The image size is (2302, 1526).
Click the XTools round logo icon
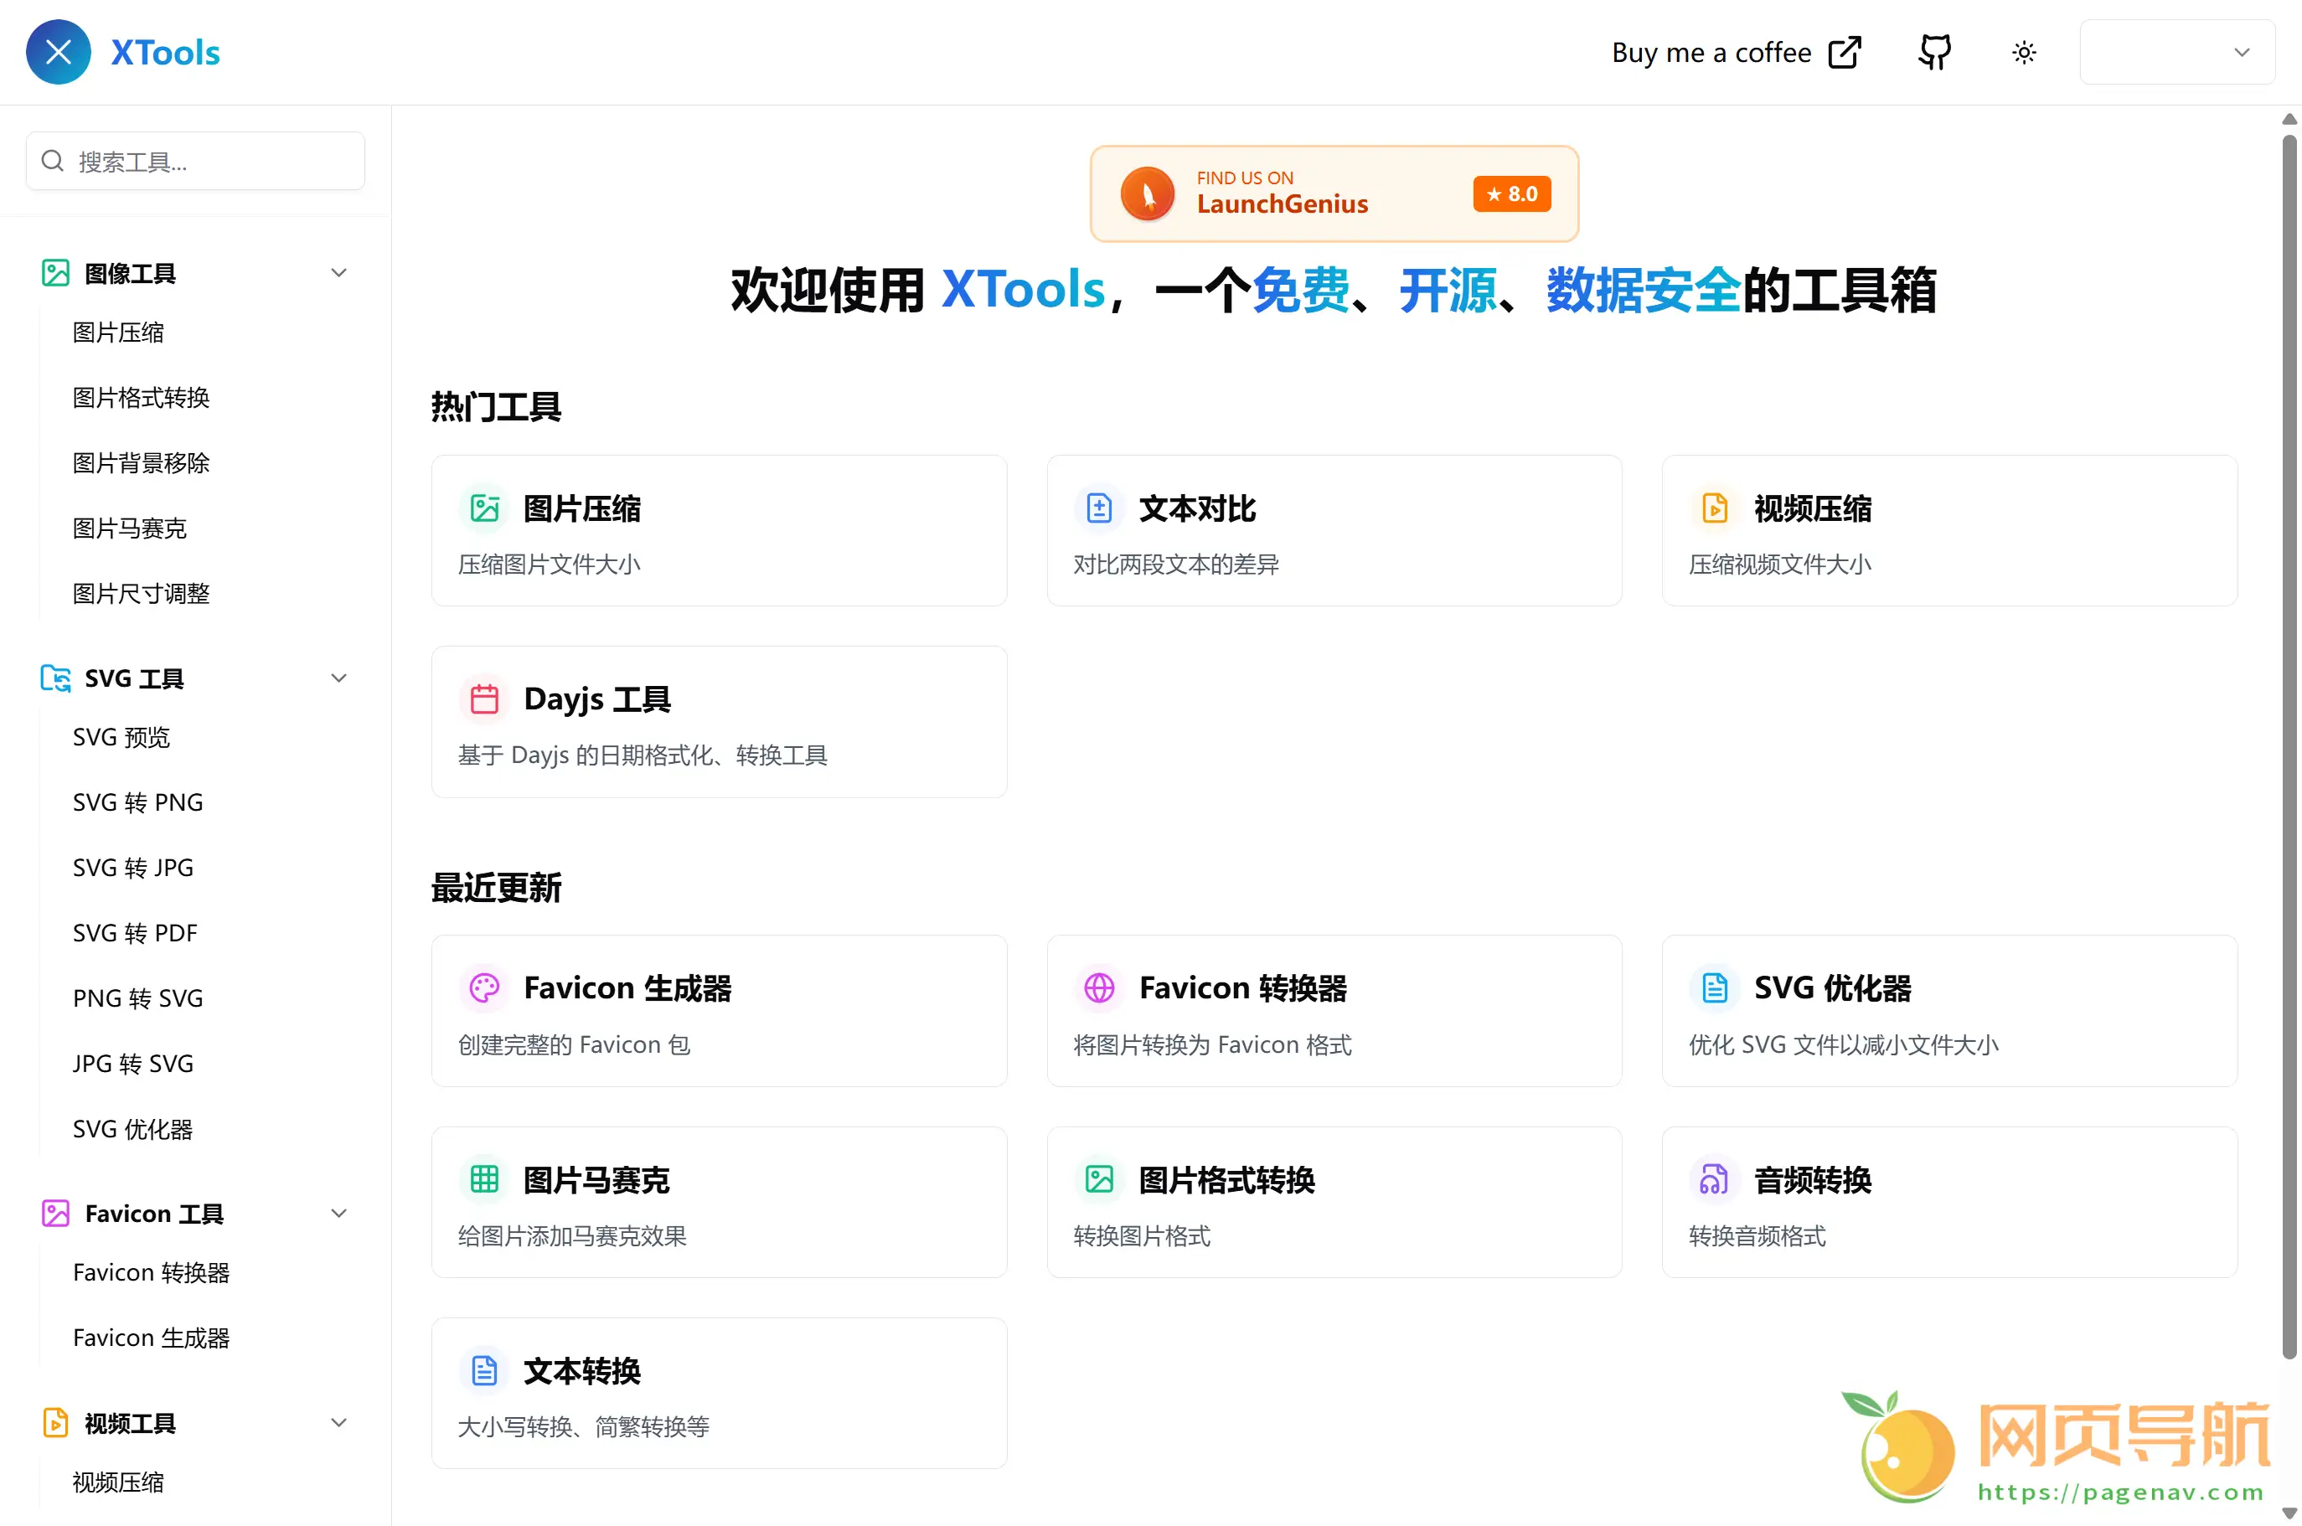click(59, 52)
